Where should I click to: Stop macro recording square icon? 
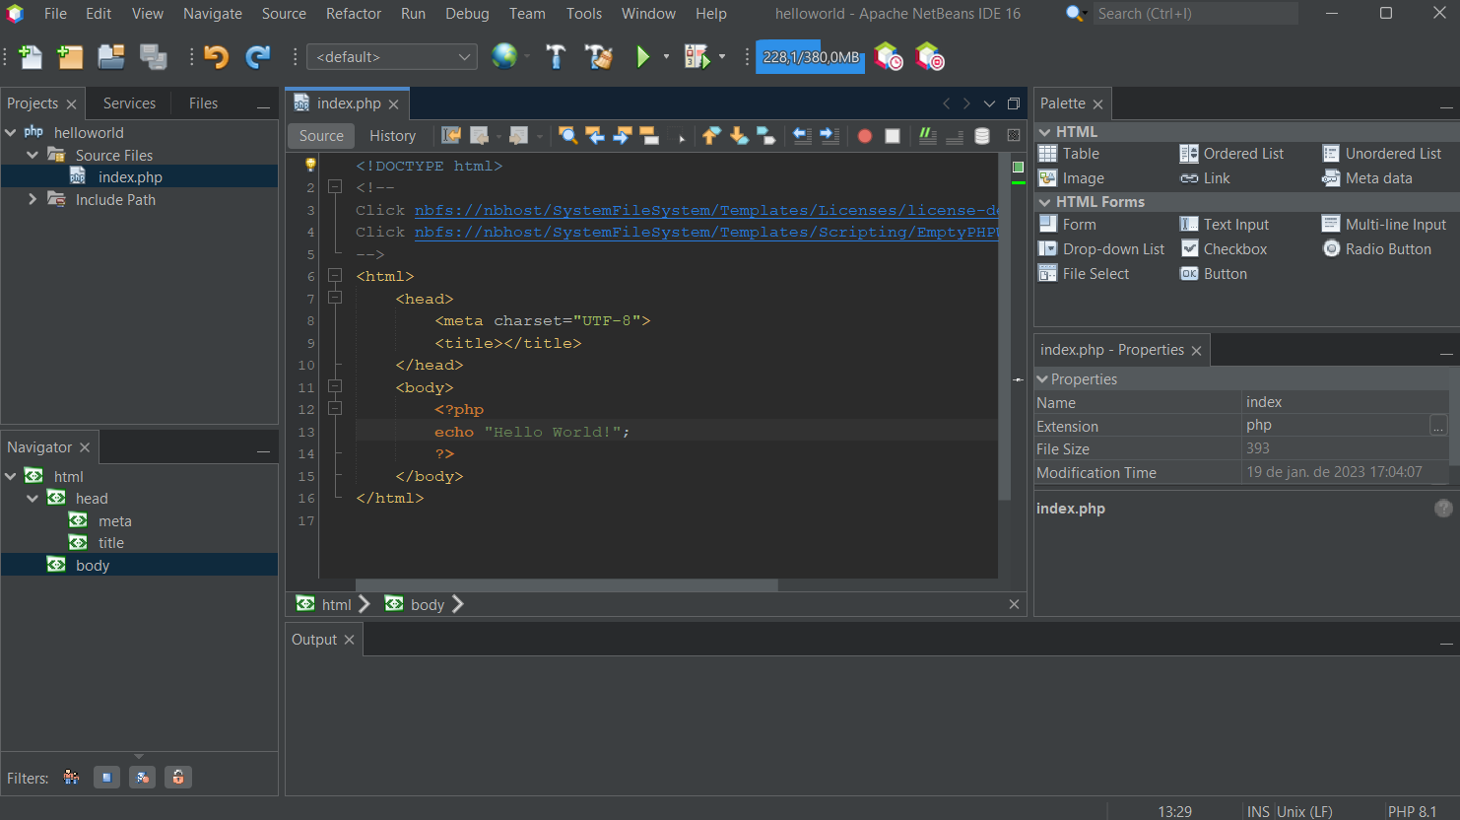point(893,136)
